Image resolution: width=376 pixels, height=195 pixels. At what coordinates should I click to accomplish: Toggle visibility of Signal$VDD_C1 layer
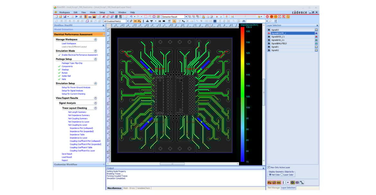[269, 37]
